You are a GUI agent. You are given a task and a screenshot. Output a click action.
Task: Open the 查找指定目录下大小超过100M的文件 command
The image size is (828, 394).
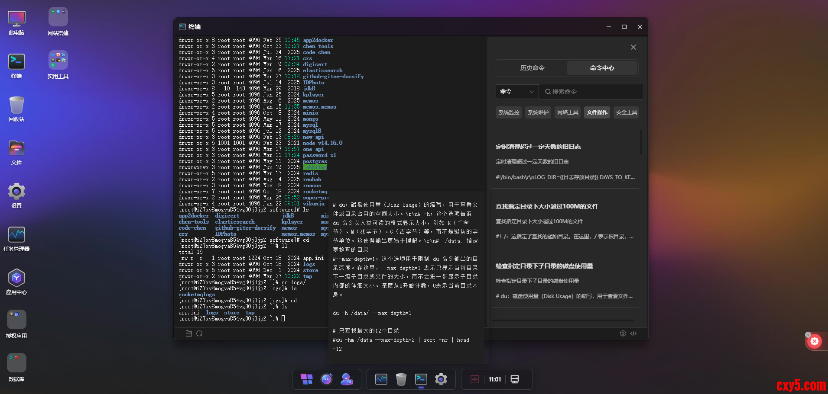(547, 207)
